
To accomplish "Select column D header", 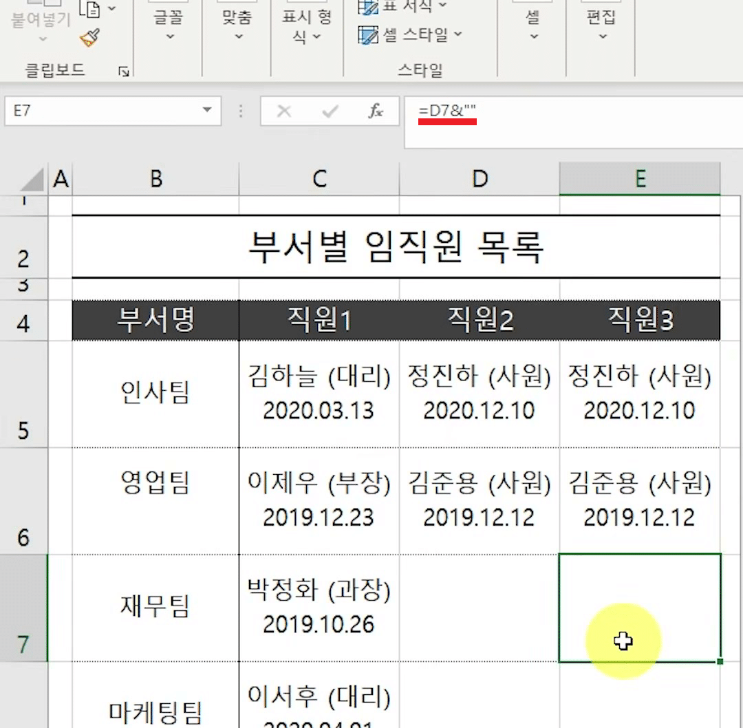I will (x=480, y=179).
